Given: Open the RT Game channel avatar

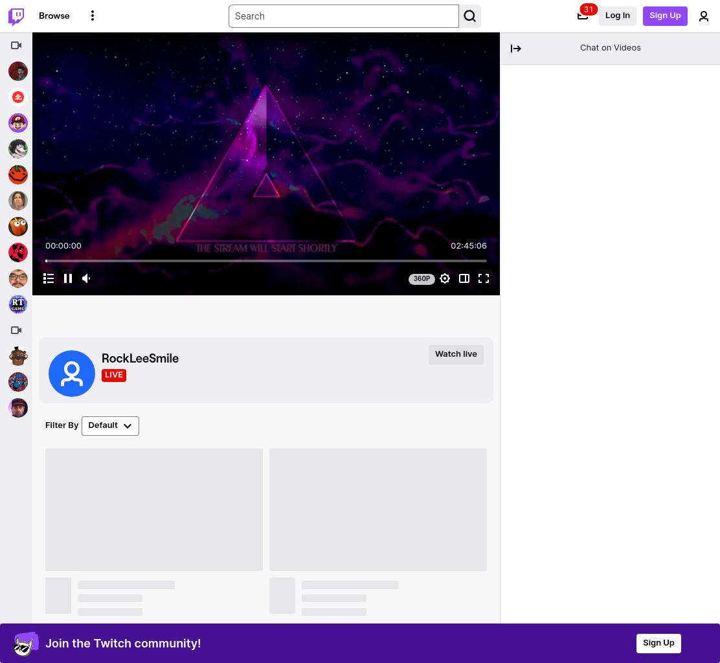Looking at the screenshot, I should point(18,304).
